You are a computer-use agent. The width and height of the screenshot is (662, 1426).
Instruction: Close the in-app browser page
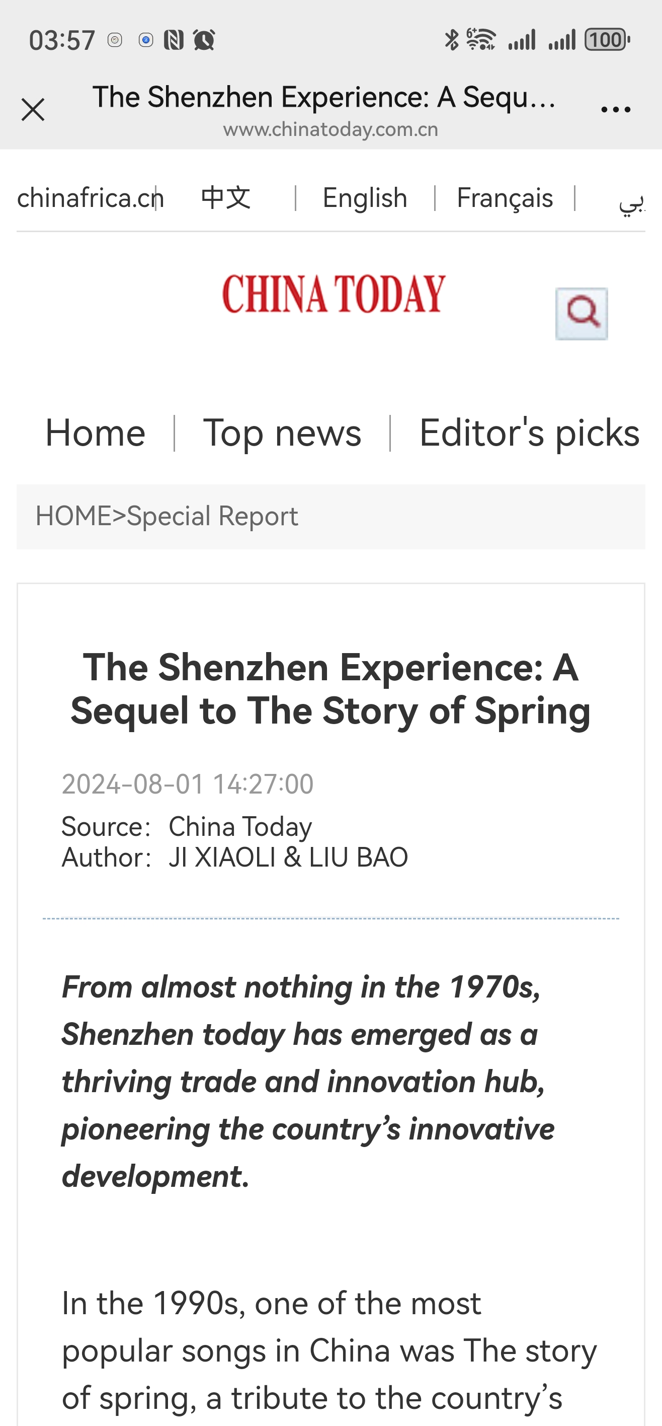(x=33, y=110)
